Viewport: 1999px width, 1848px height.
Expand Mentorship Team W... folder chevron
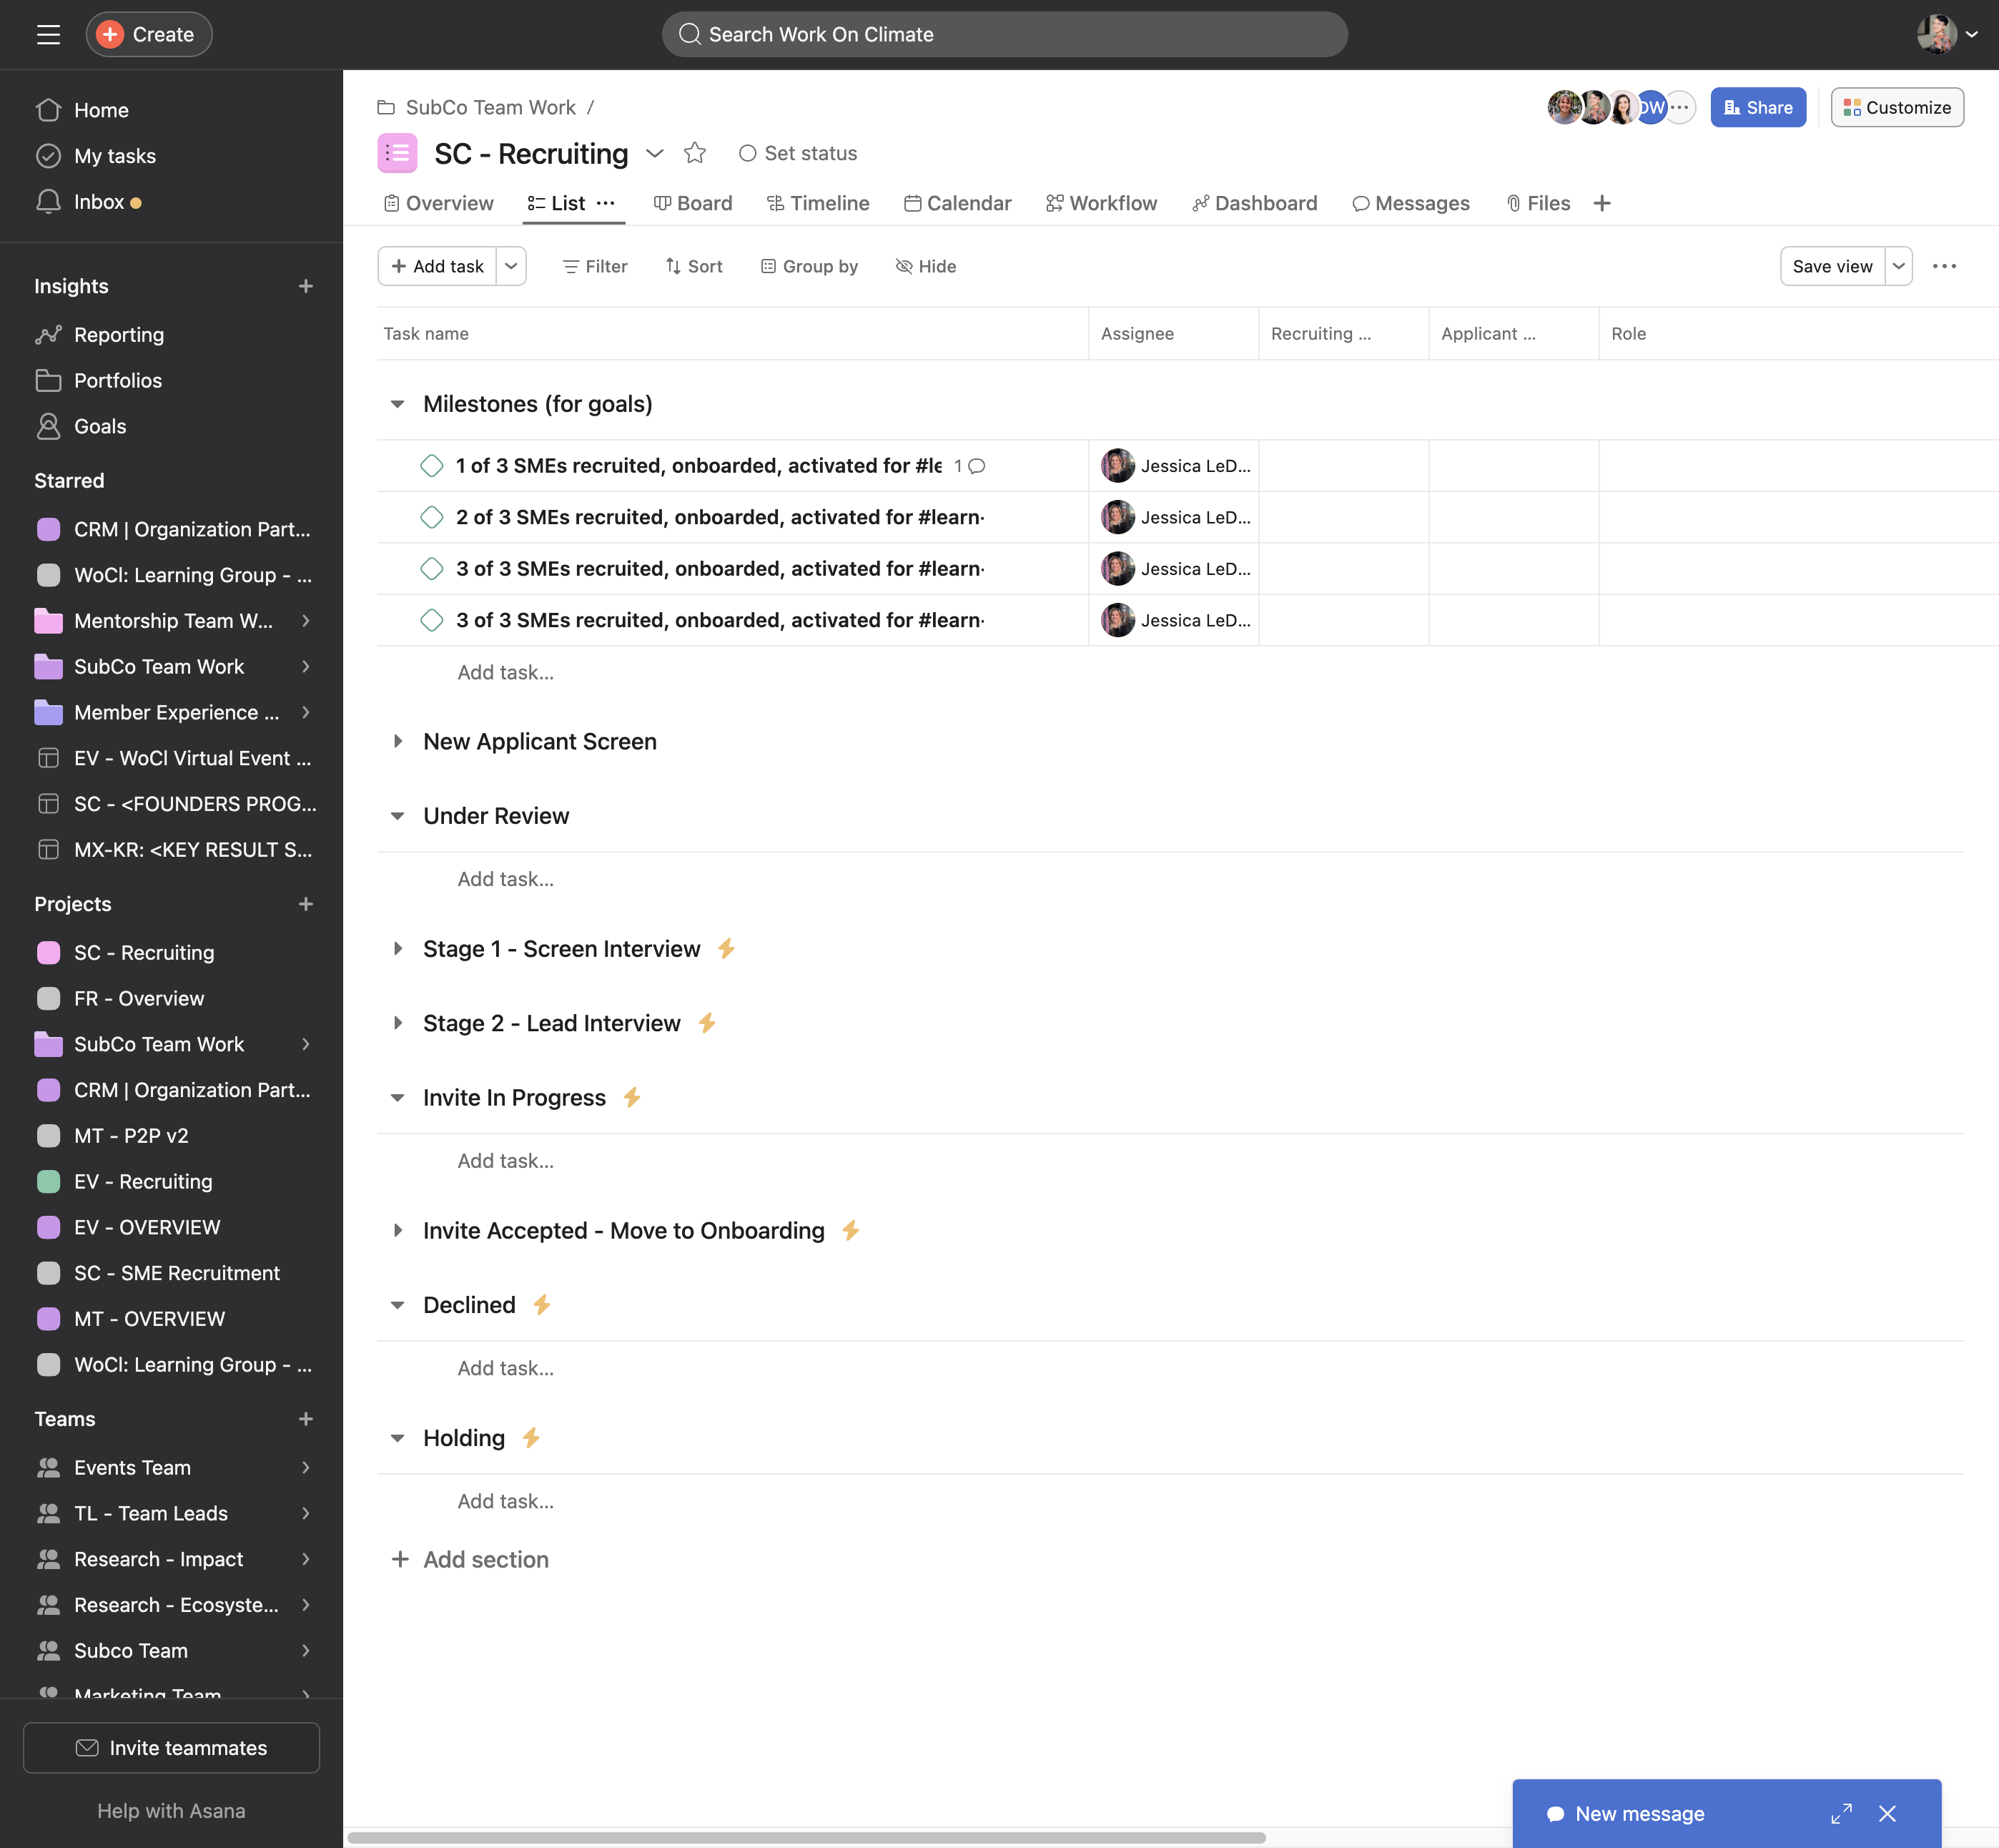tap(306, 621)
